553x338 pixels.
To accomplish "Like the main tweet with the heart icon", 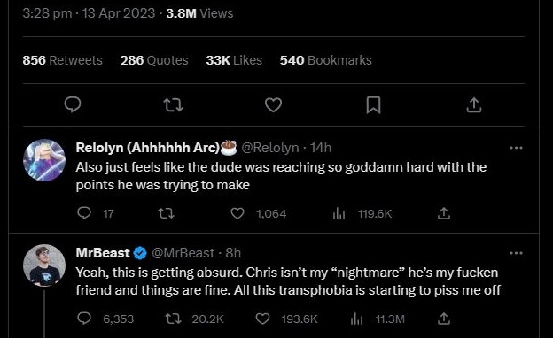I will [x=273, y=105].
